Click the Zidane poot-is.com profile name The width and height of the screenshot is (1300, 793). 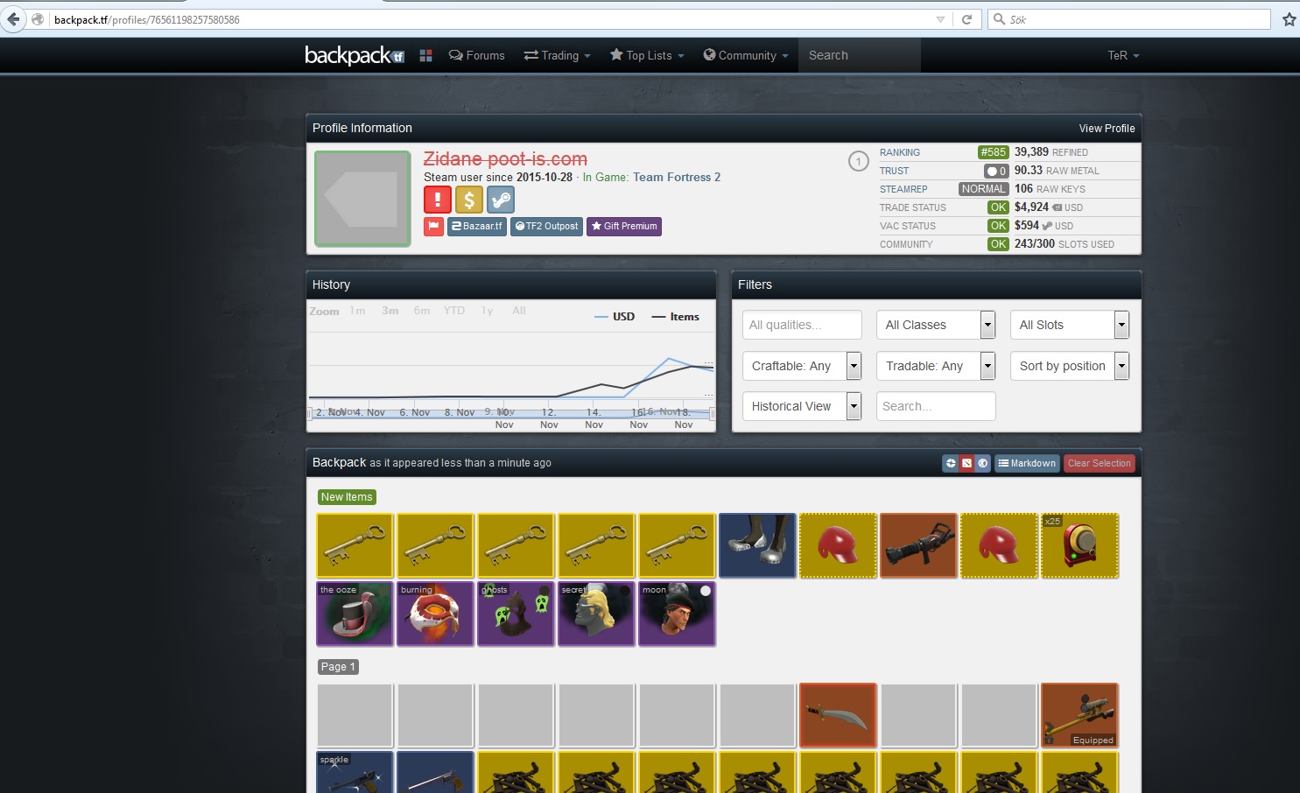505,158
